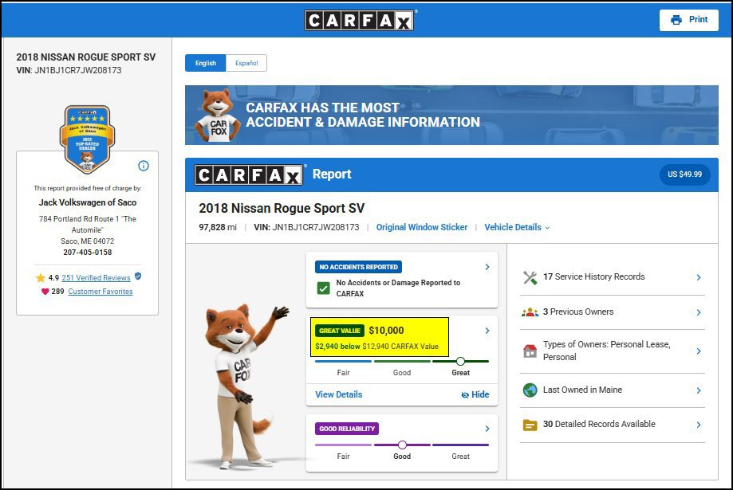Click the Car Fox mascot in the banner

click(217, 115)
